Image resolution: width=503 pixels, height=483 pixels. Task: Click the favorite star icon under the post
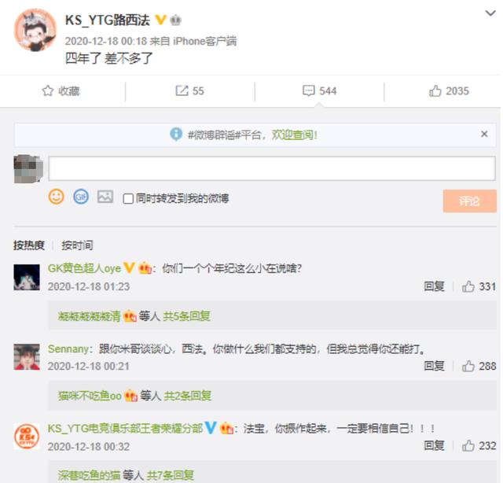(x=48, y=91)
